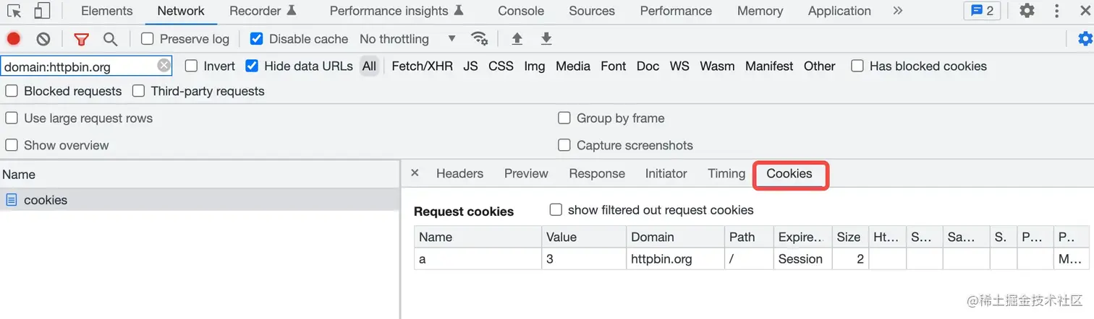Expand more DevTools tabs chevron
This screenshot has width=1094, height=319.
898,11
